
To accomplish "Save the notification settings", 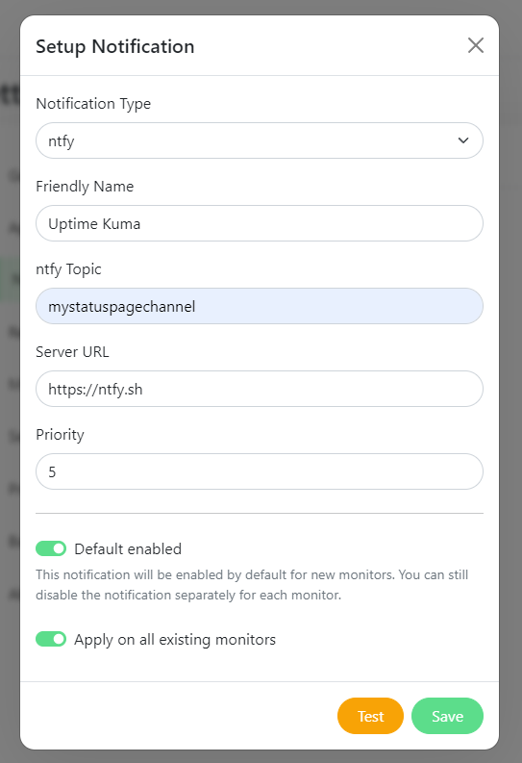I will [x=447, y=716].
